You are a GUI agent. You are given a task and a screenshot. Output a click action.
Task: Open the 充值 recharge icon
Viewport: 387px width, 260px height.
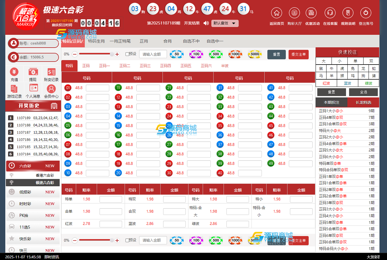(14, 72)
